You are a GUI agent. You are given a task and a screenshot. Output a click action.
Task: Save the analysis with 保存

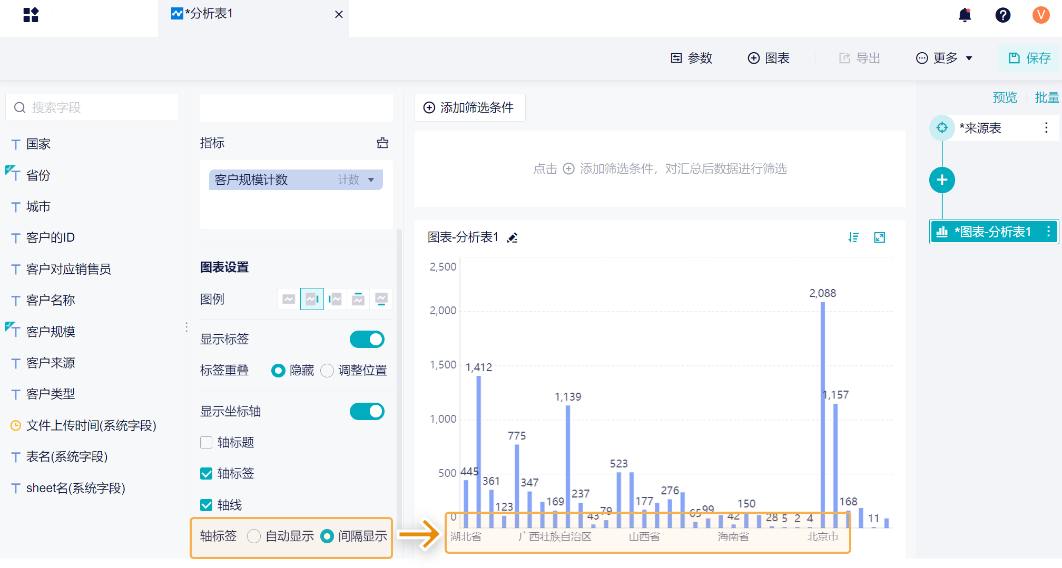tap(1029, 58)
